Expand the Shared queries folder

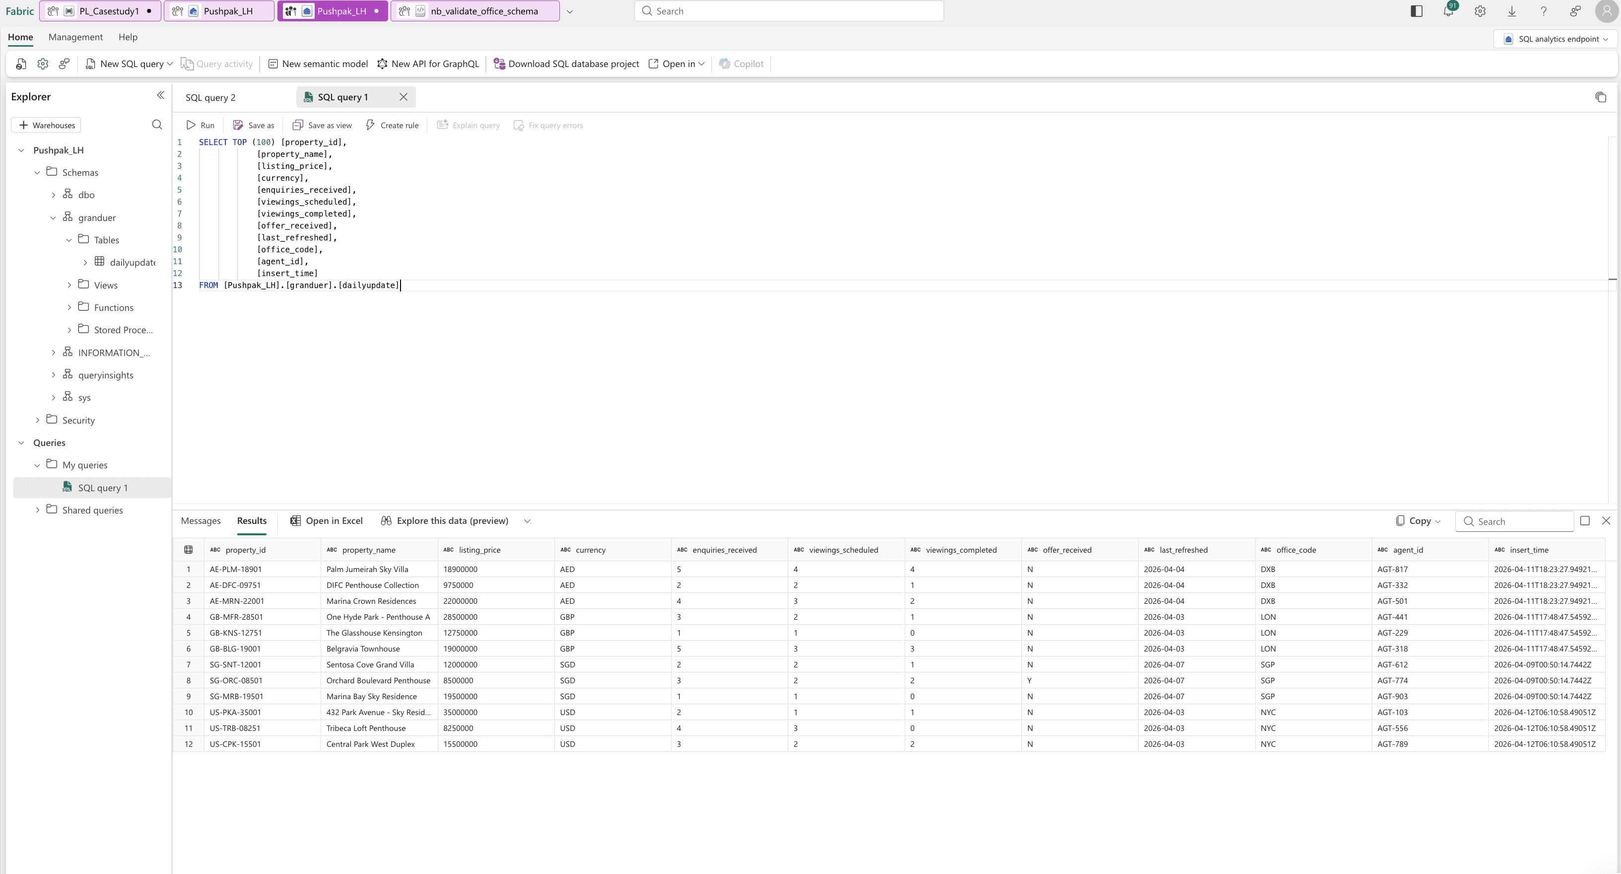click(37, 510)
